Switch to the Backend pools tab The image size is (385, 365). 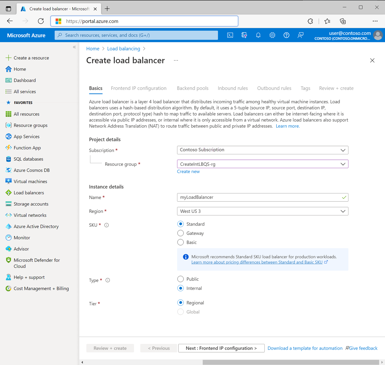click(x=193, y=88)
